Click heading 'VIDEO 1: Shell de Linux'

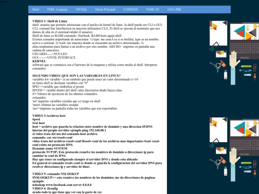point(50,21)
